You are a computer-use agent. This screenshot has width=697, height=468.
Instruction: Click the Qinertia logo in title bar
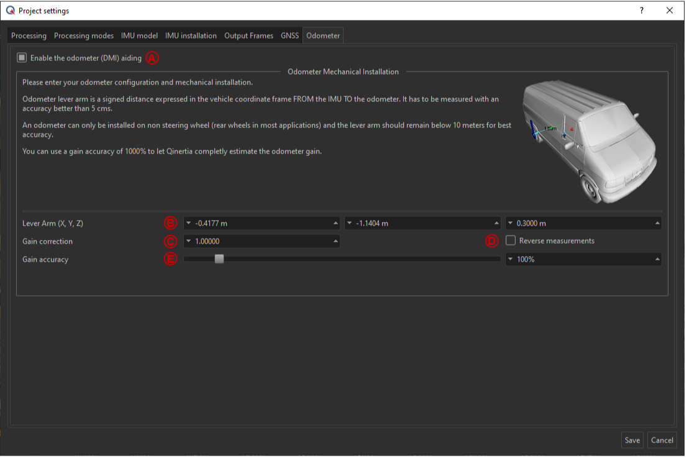click(10, 10)
